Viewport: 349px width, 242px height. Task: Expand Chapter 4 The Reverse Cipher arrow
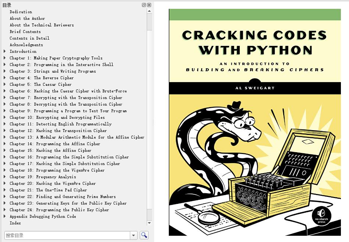[5, 78]
